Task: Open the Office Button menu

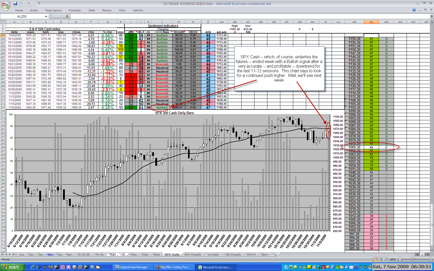Action: point(5,5)
